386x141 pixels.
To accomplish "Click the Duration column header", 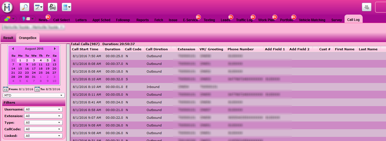I will (113, 49).
